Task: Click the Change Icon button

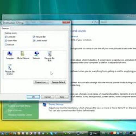Action: coord(41,82)
